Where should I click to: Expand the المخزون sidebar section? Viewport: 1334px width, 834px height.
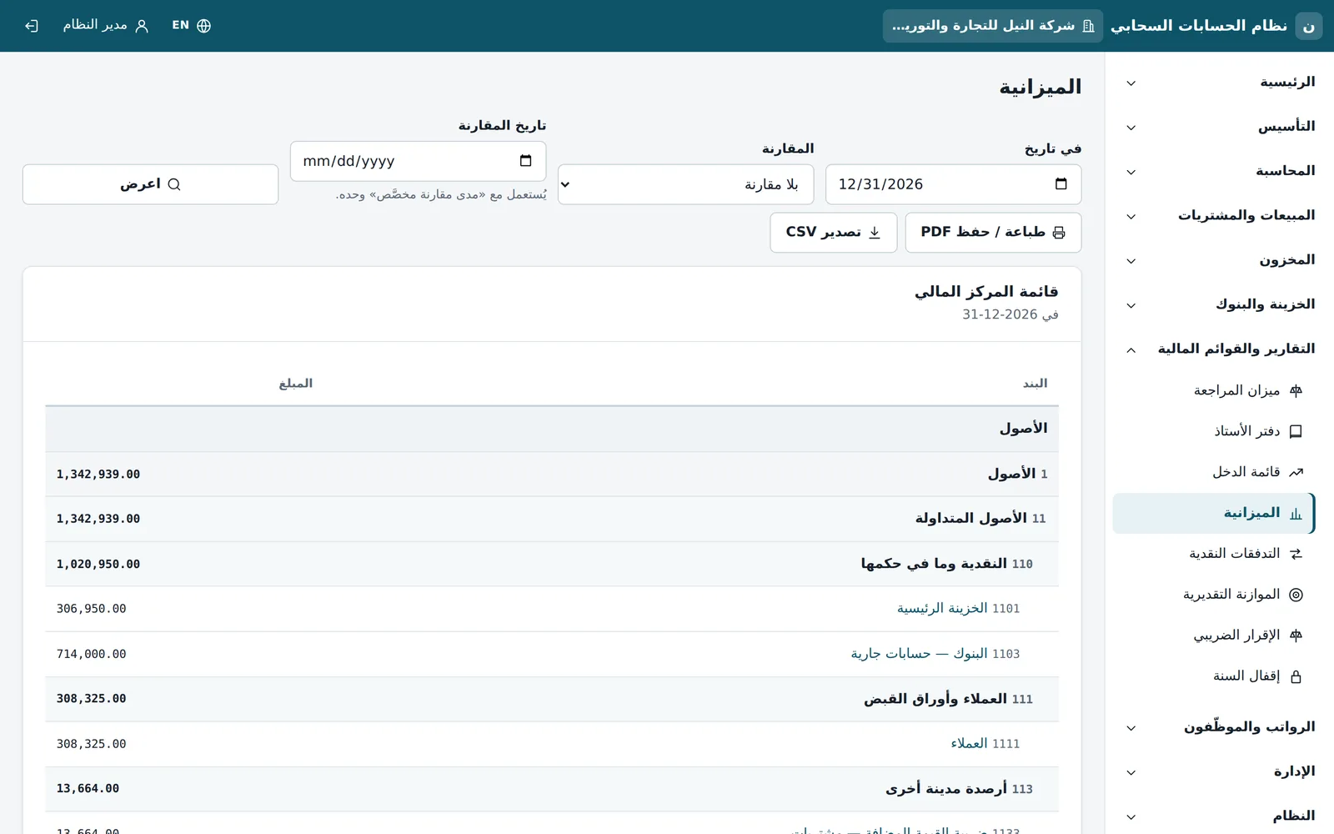[x=1220, y=260]
